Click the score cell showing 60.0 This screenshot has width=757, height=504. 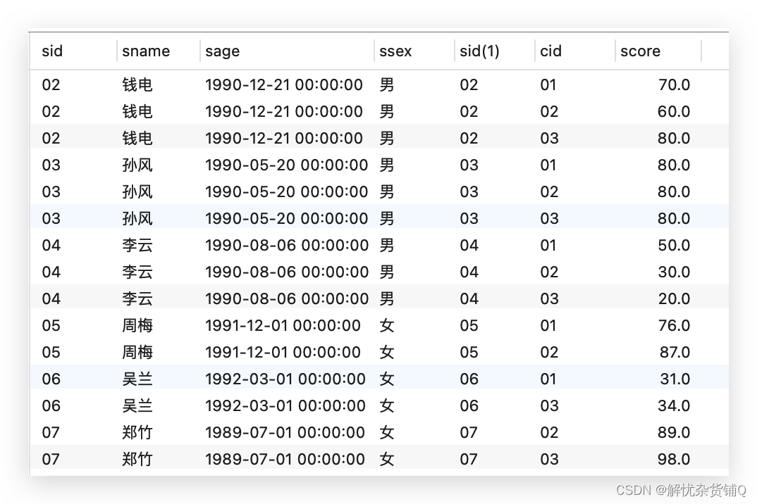(x=674, y=111)
